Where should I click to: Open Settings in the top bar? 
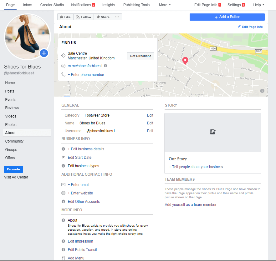point(236,5)
